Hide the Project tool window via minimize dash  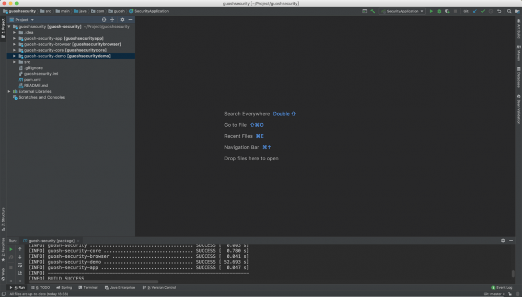pyautogui.click(x=131, y=20)
